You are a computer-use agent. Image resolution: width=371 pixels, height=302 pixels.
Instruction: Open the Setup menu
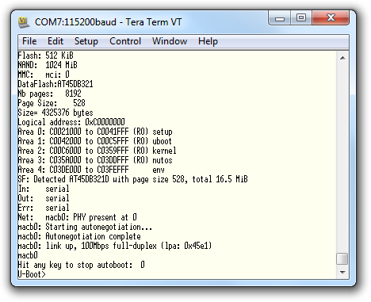[86, 41]
